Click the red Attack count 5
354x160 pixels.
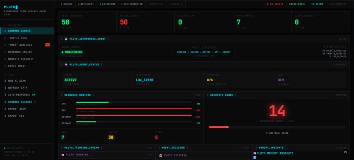tap(156, 137)
